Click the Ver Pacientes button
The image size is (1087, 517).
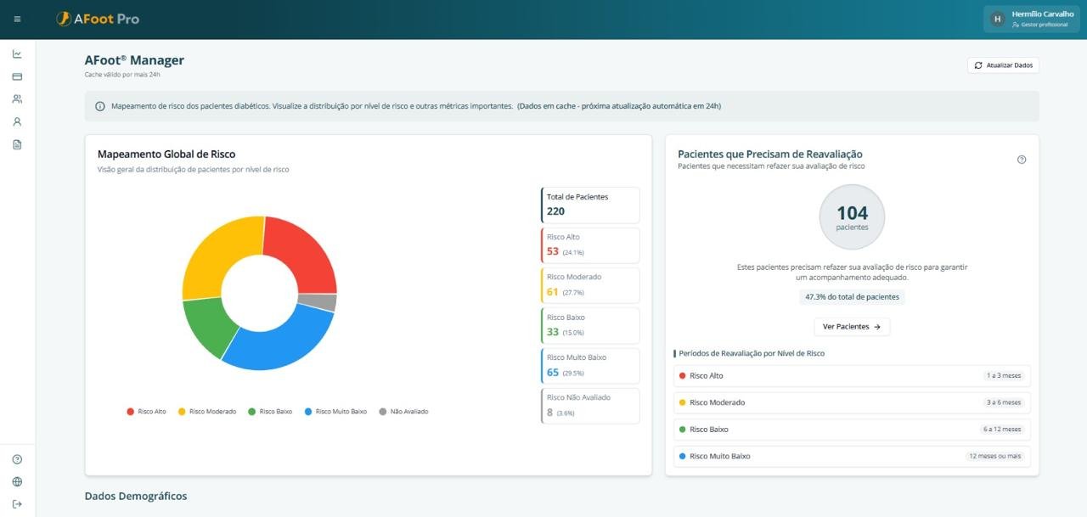851,327
